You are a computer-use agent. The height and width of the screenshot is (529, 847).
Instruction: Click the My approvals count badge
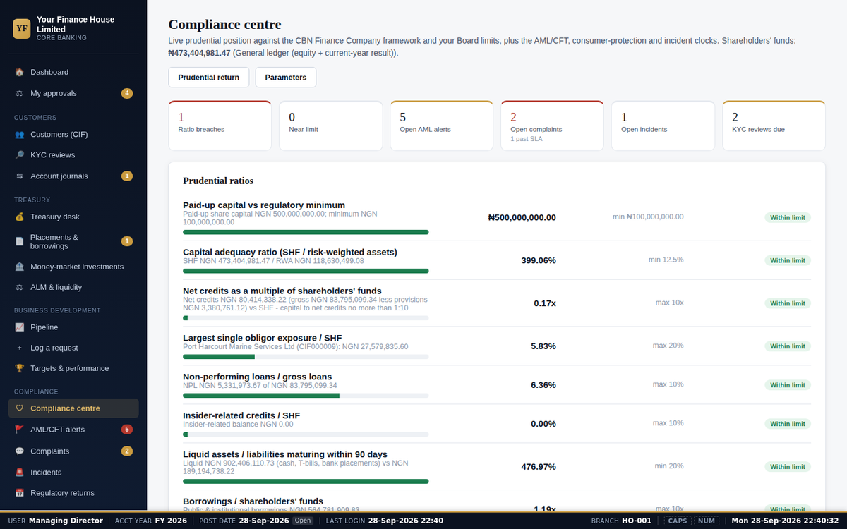127,93
